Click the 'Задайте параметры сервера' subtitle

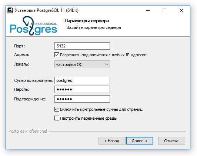click(x=94, y=27)
